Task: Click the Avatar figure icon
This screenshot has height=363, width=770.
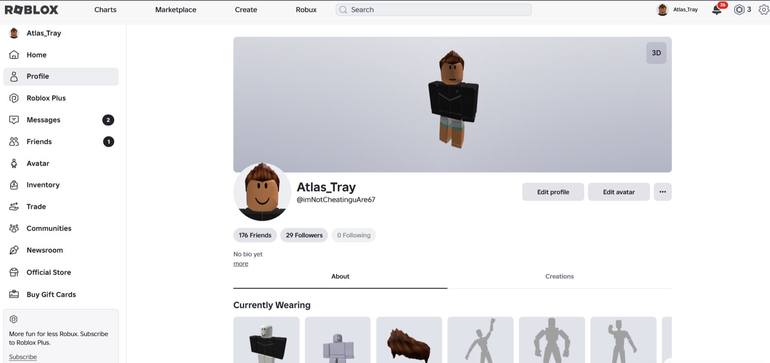Action: (14, 163)
